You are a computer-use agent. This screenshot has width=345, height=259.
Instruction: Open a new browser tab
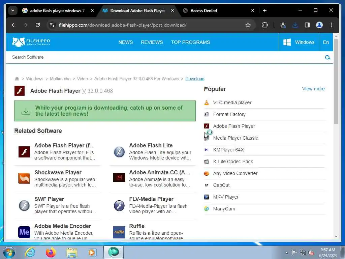point(265,10)
